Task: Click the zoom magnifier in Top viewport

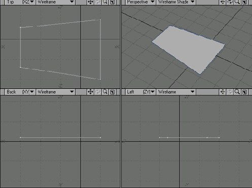Action: coord(105,2)
